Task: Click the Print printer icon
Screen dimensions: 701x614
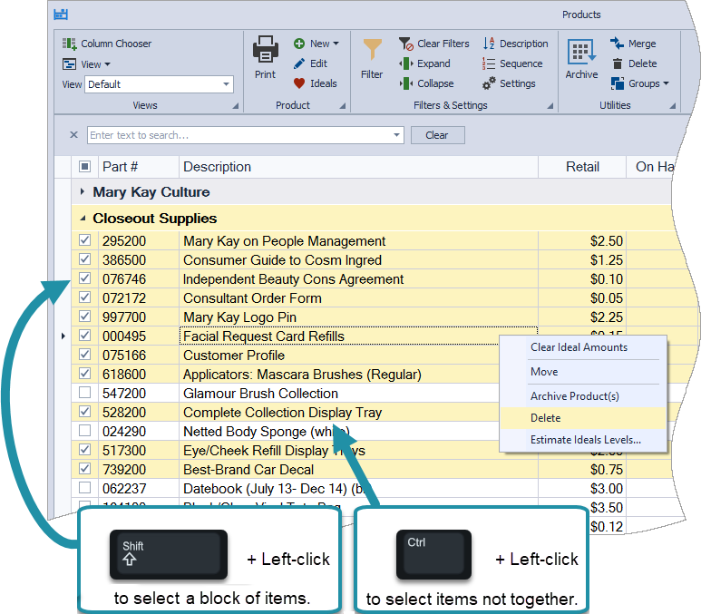Action: pos(265,49)
